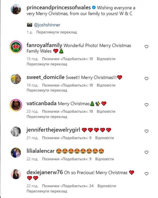Show translation under vaticanbada's comment
This screenshot has height=198, width=158.
click(47, 117)
